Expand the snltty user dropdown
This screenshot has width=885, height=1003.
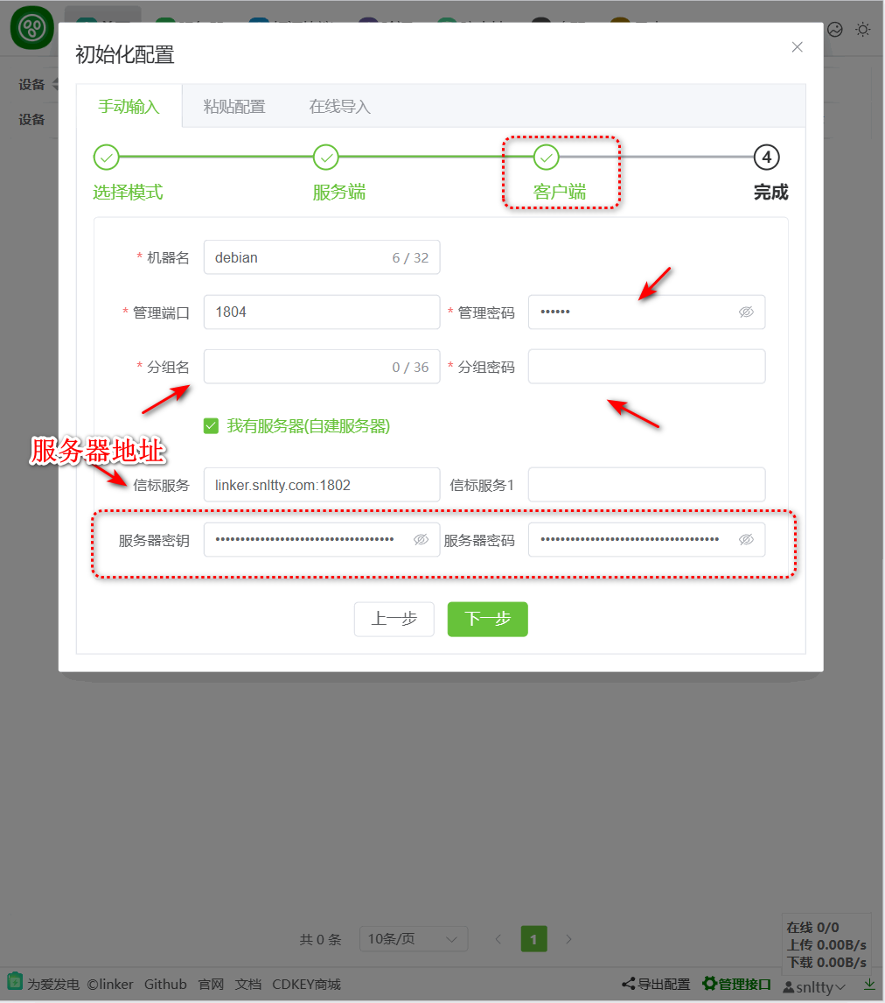tap(814, 987)
